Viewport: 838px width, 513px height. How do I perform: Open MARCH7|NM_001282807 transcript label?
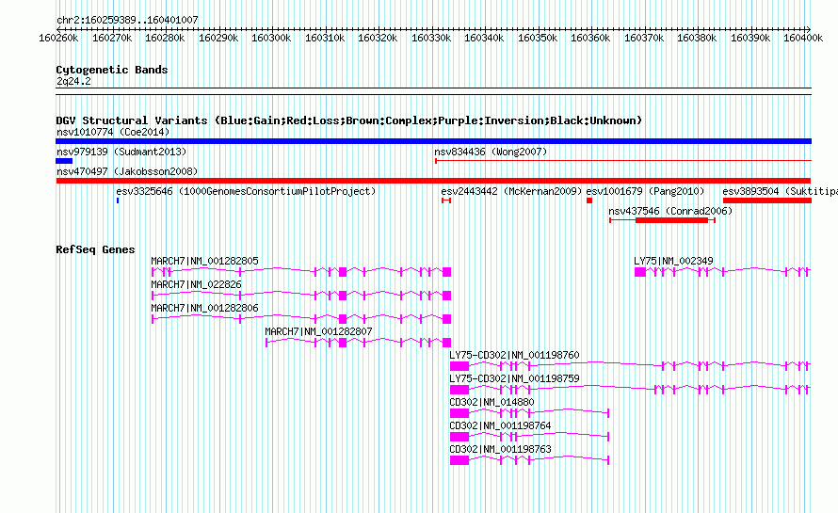coord(318,331)
